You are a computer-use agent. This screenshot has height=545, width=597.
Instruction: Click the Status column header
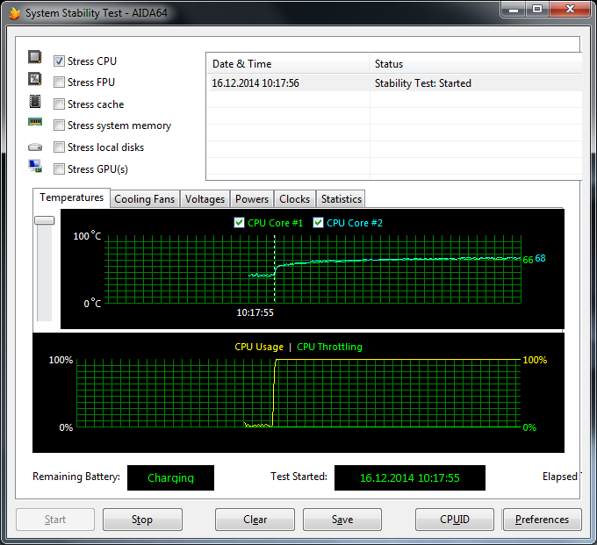coord(476,63)
